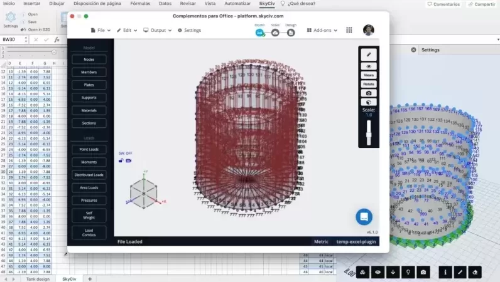Open the blue chat support bubble
This screenshot has height=282, width=500.
(364, 217)
